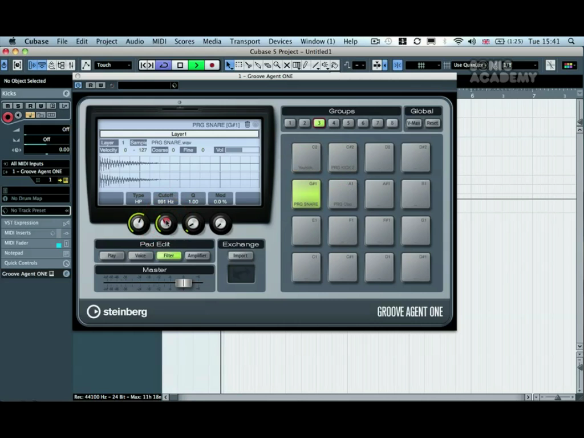
Task: Select the Range Selection tool
Action: (239, 65)
